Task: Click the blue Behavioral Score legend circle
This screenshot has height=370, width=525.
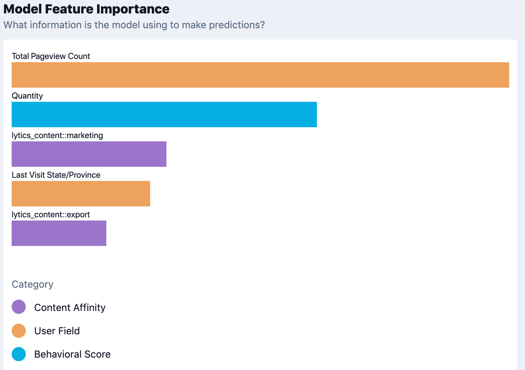Action: click(x=19, y=354)
